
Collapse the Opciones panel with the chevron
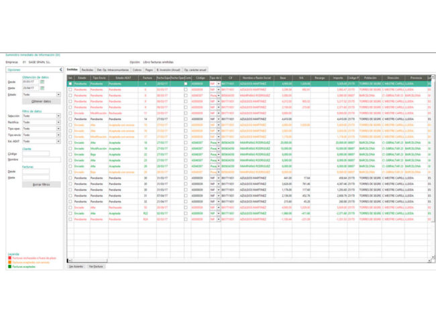click(60, 70)
